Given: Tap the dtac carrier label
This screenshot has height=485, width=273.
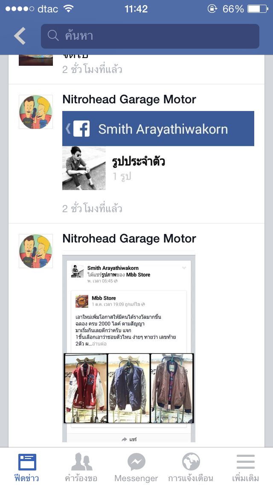Looking at the screenshot, I should tap(48, 9).
